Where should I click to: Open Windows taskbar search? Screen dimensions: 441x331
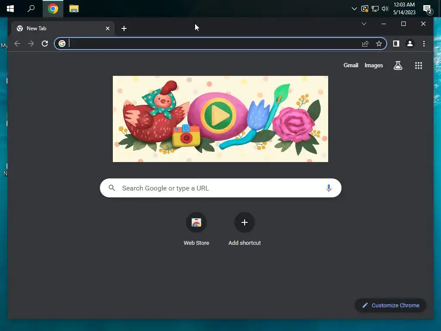(31, 9)
